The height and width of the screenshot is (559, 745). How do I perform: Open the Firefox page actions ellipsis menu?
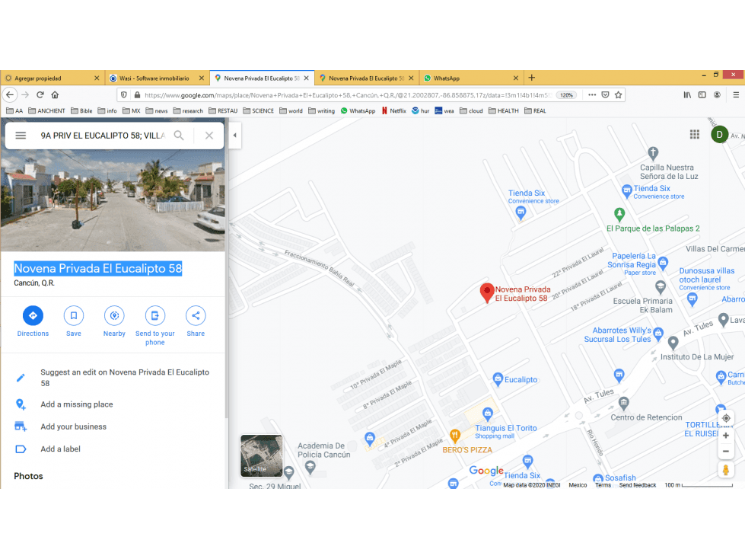[592, 94]
